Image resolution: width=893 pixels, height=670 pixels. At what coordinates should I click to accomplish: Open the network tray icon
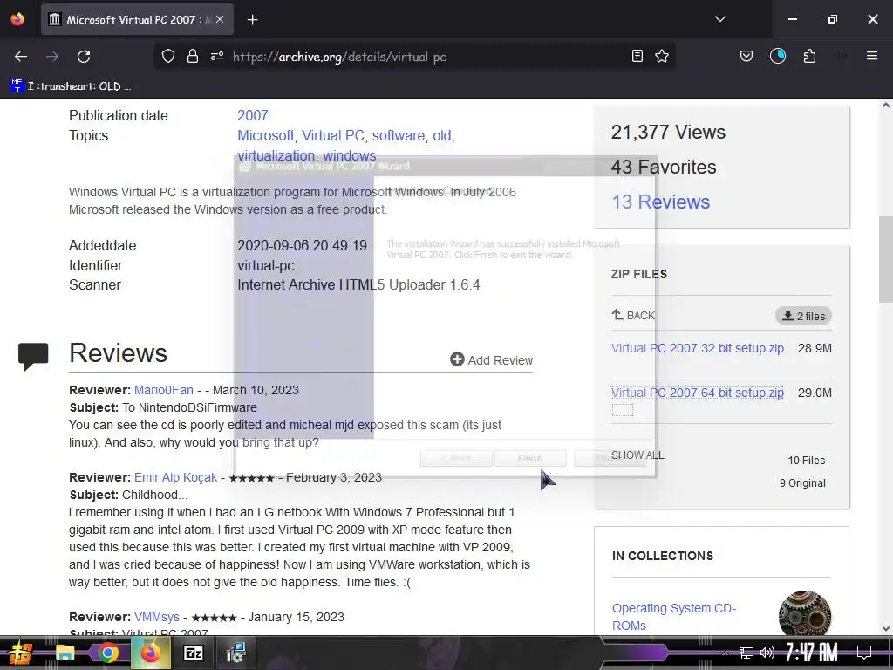(x=746, y=653)
